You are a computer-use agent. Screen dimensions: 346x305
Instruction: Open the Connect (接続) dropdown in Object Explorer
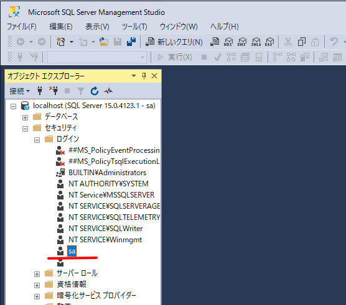19,91
